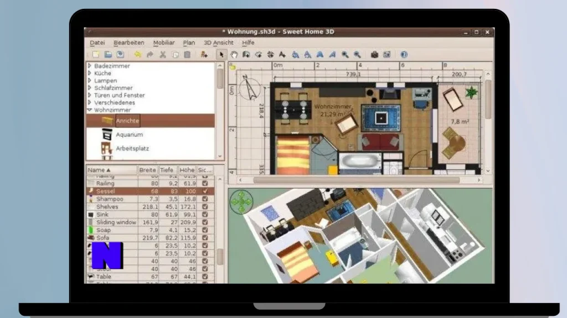Open the Plan menu
This screenshot has height=318, width=567.
point(189,43)
